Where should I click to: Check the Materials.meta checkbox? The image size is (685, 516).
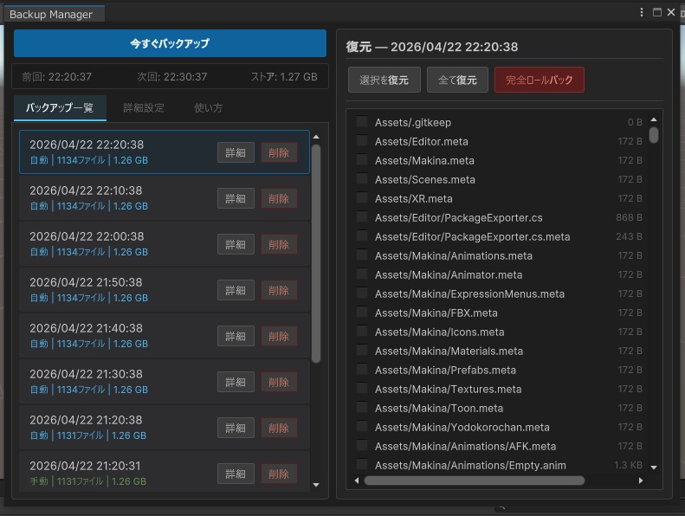pos(362,351)
